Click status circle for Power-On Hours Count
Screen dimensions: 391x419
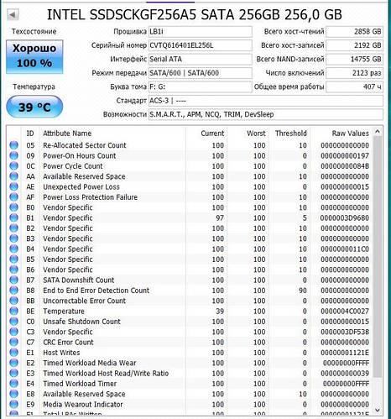pos(13,155)
